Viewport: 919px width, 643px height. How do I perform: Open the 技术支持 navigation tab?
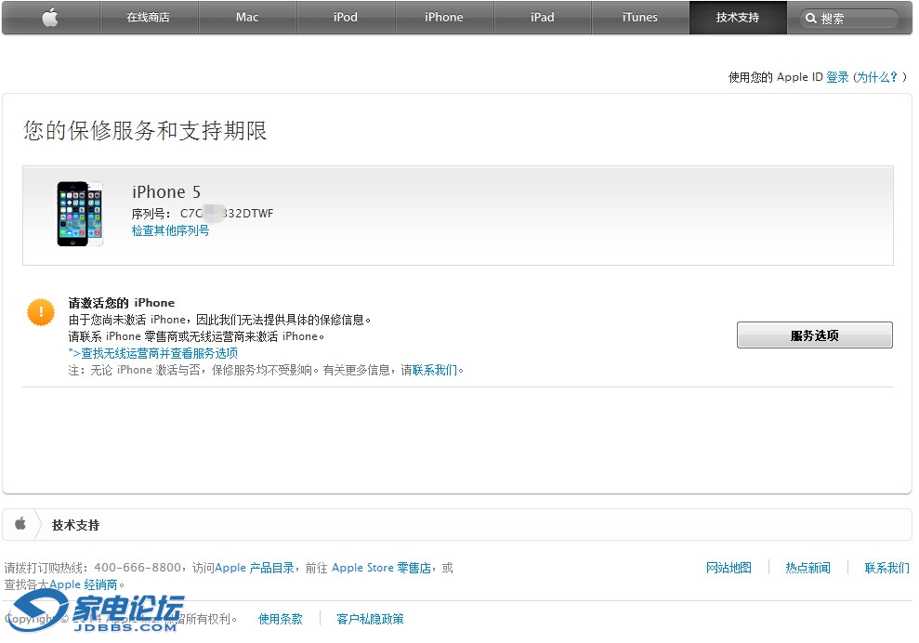738,18
